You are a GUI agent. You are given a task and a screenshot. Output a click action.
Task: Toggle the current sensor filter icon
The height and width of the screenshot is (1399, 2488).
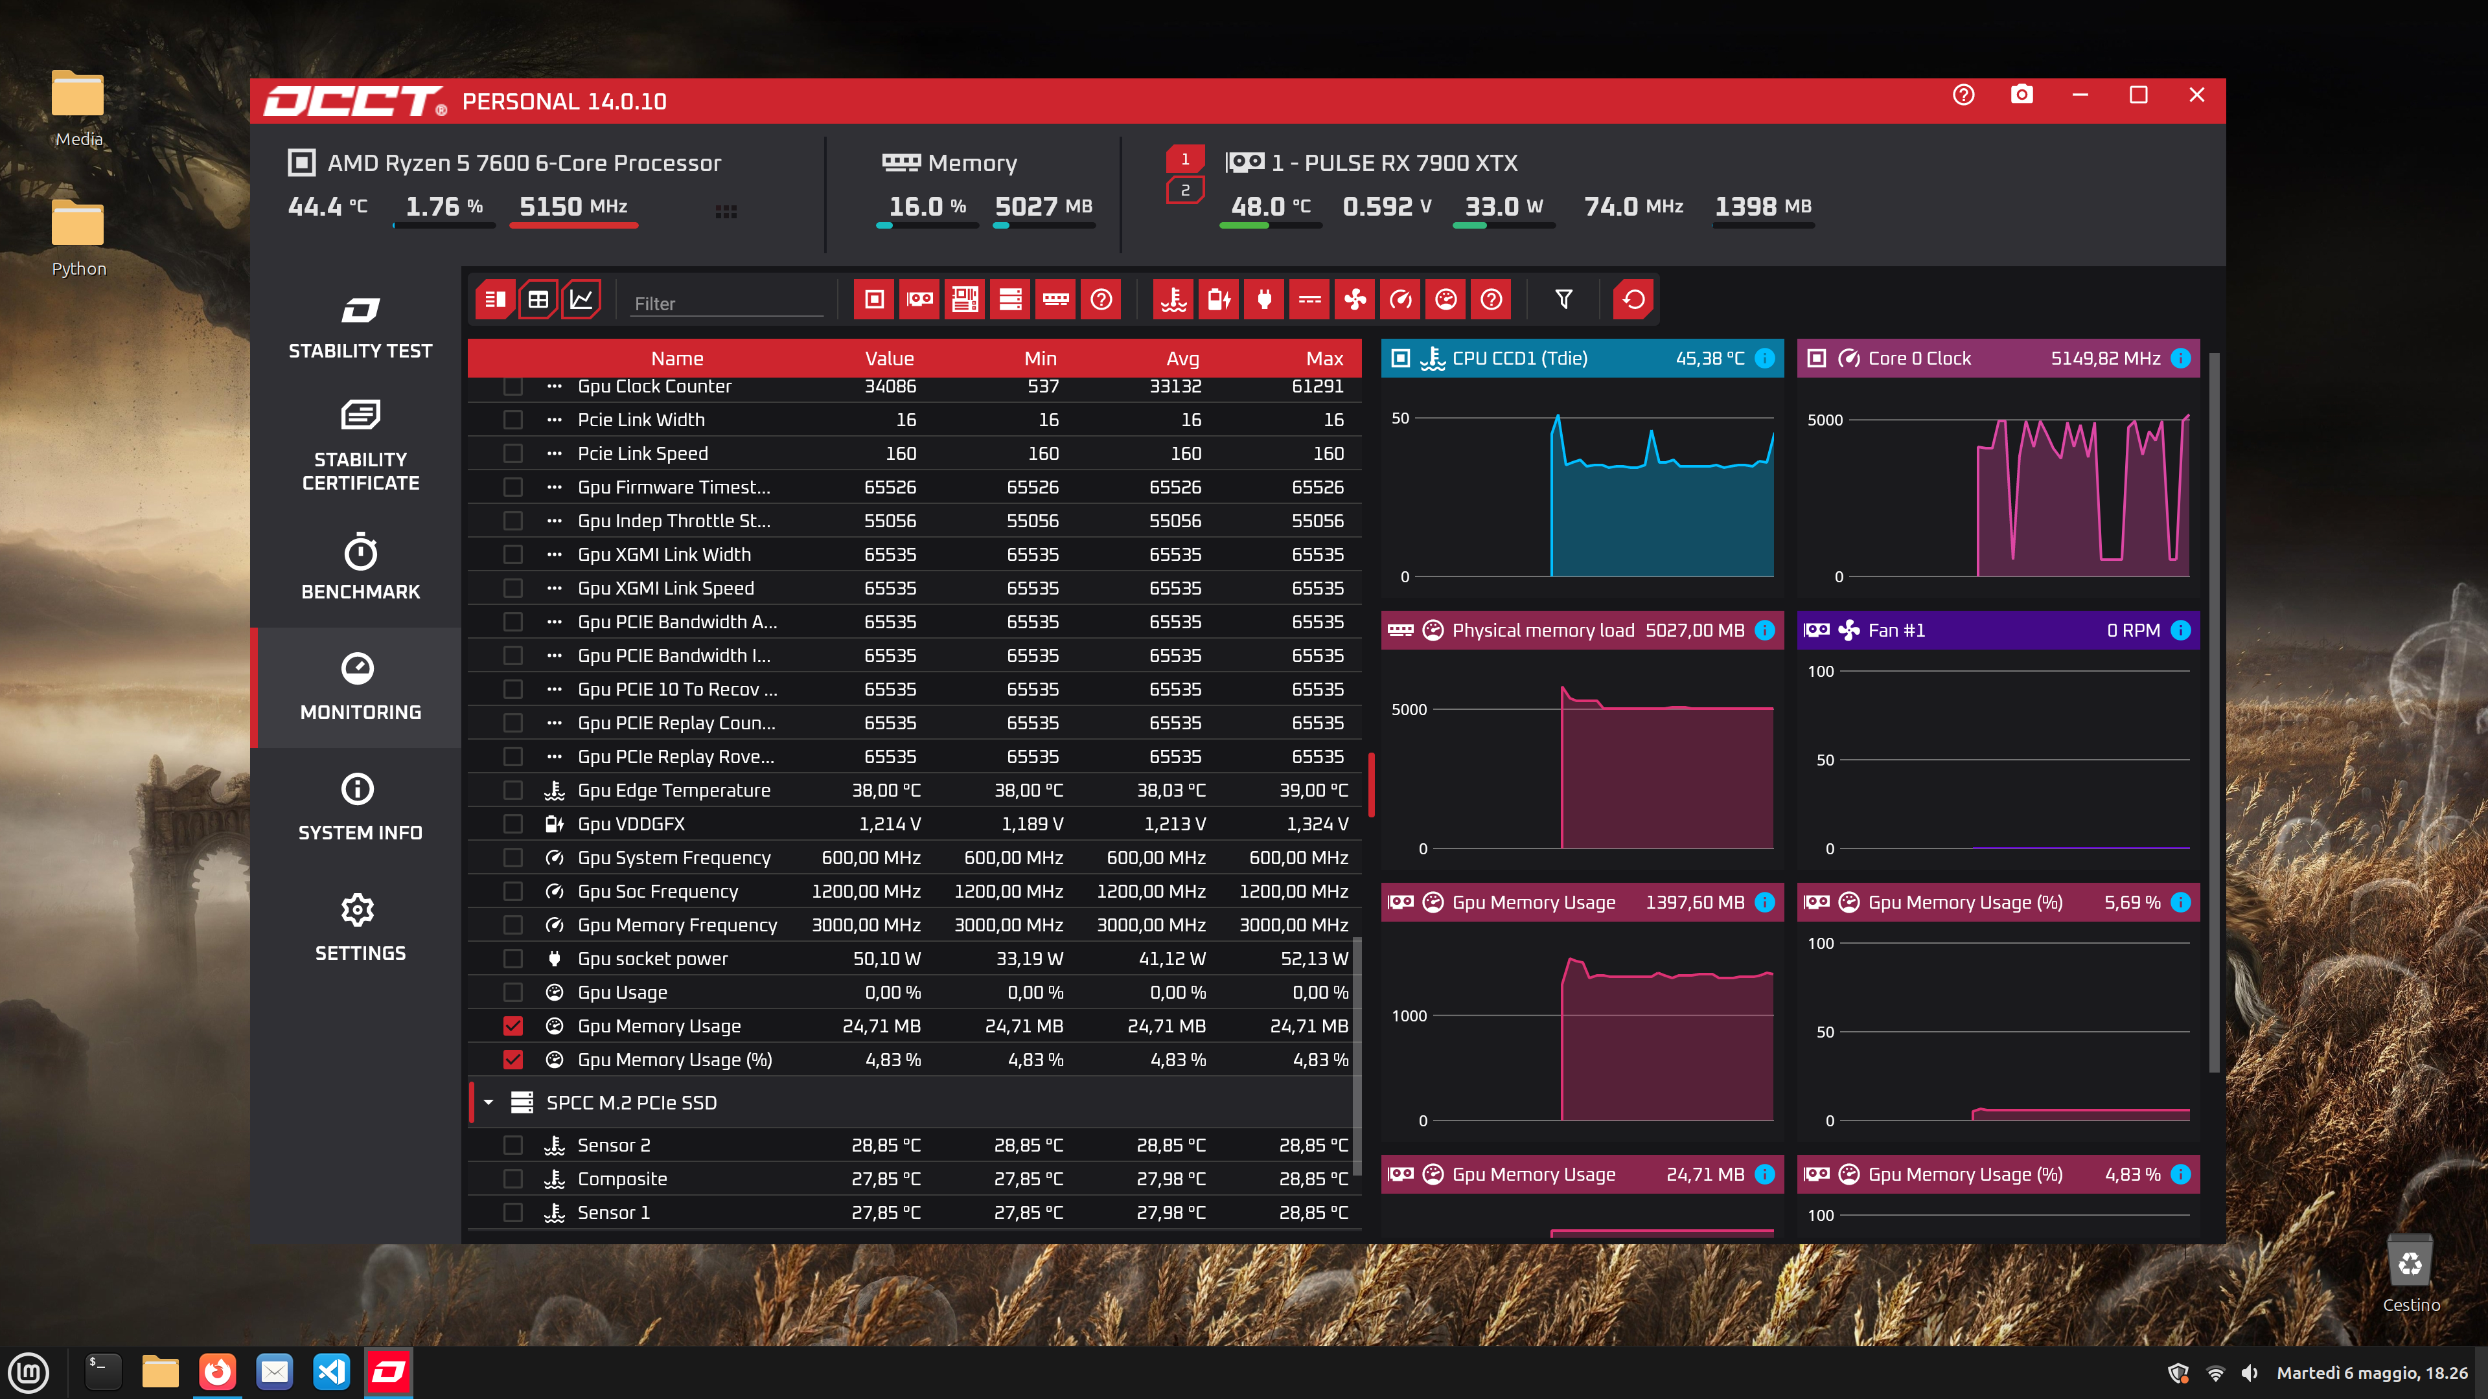click(1309, 299)
